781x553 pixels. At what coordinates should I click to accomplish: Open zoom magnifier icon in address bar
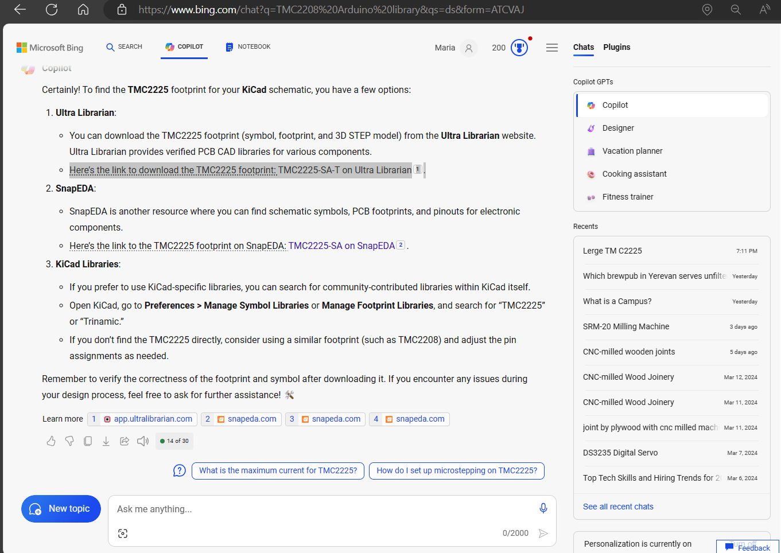coord(736,10)
